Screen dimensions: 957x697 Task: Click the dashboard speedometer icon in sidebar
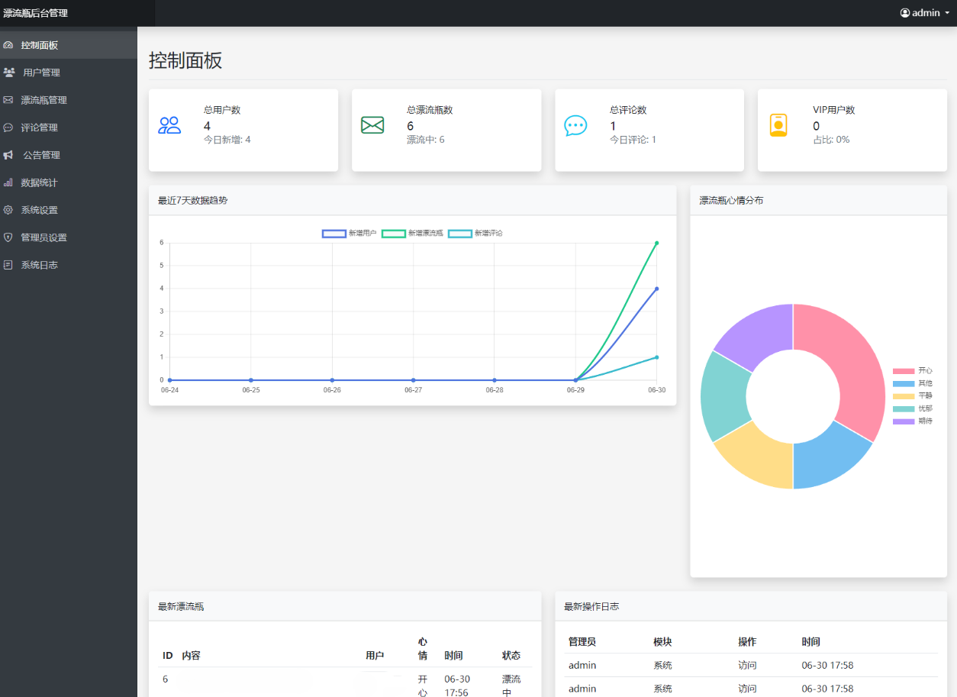8,45
